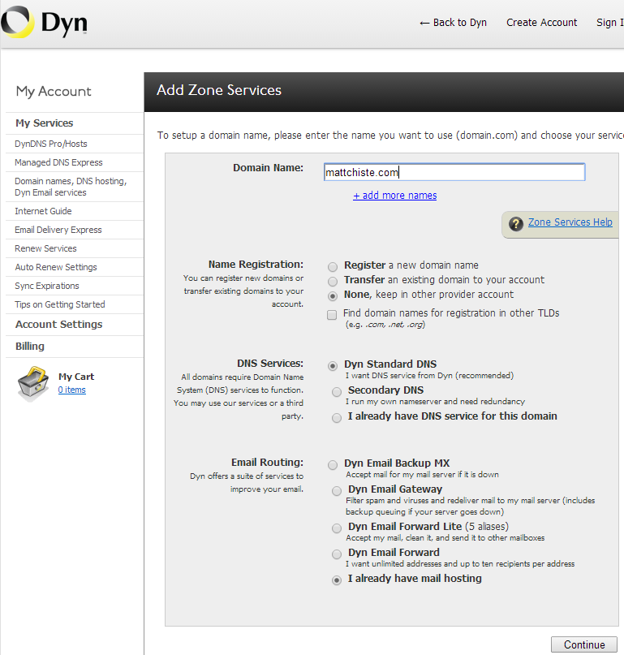Screen dimensions: 624x655
Task: Open Auto Renew Settings in sidebar
Action: tap(55, 267)
